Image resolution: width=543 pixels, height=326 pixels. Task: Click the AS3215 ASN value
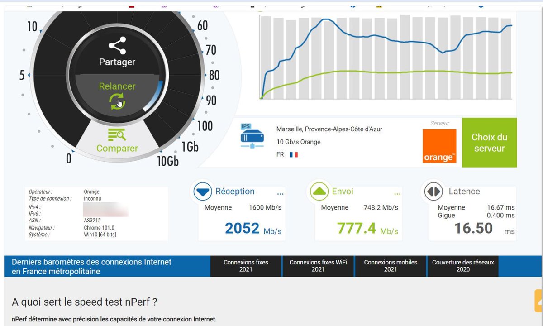[x=93, y=221]
